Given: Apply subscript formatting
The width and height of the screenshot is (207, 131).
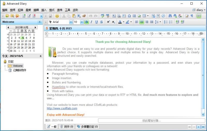Looking at the screenshot, I should [113, 22].
